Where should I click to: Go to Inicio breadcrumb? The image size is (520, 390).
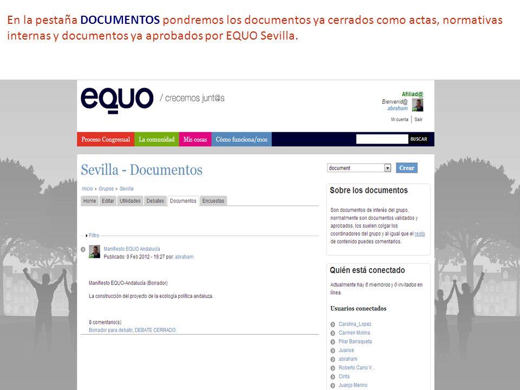pyautogui.click(x=87, y=188)
